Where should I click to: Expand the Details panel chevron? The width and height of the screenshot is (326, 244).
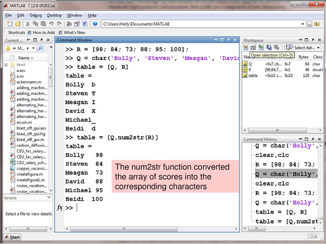tap(49, 197)
